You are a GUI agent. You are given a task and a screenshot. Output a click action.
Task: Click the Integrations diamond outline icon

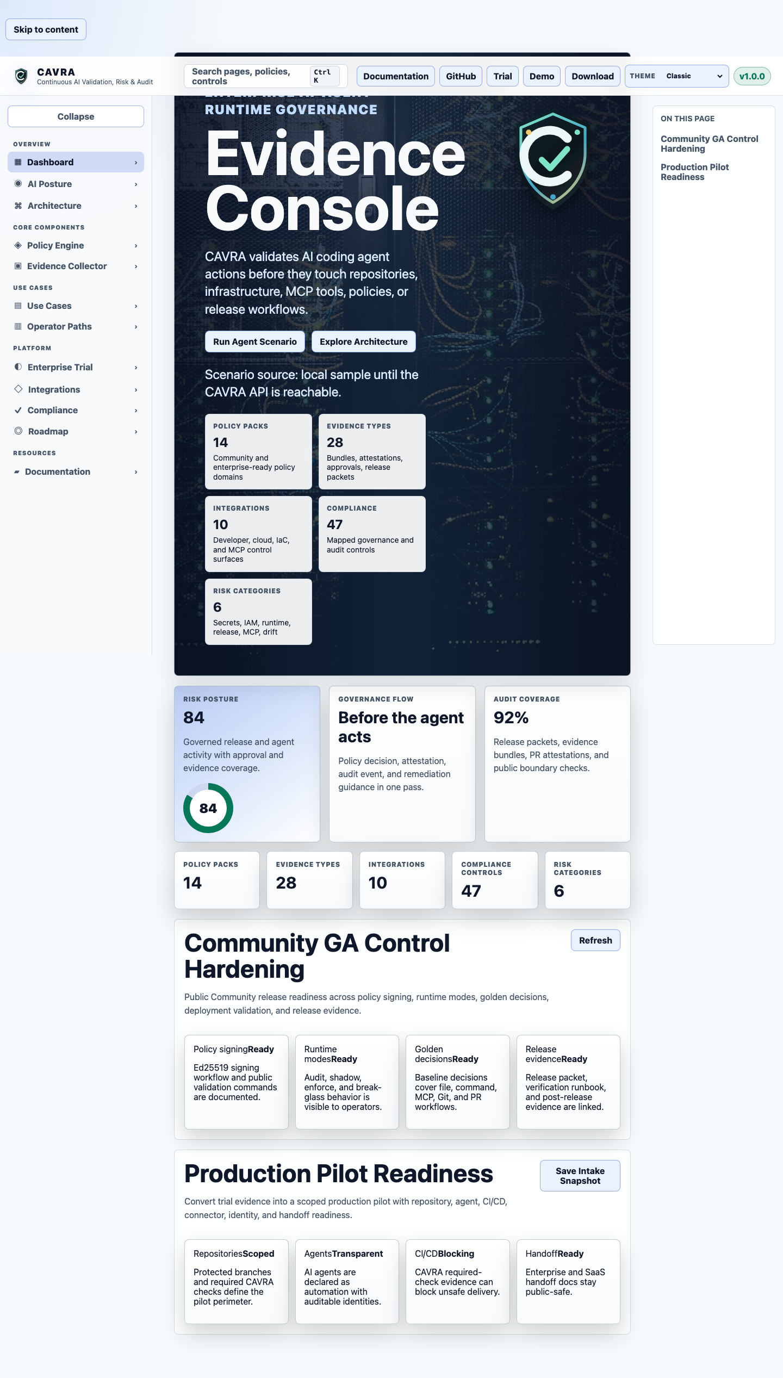18,389
